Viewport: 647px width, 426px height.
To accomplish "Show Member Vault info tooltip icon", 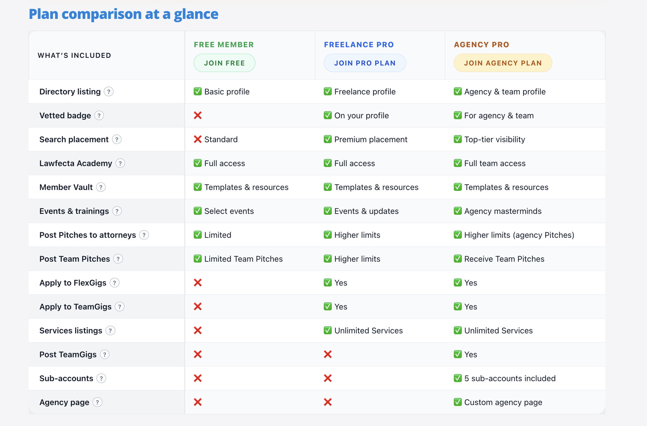I will point(101,187).
